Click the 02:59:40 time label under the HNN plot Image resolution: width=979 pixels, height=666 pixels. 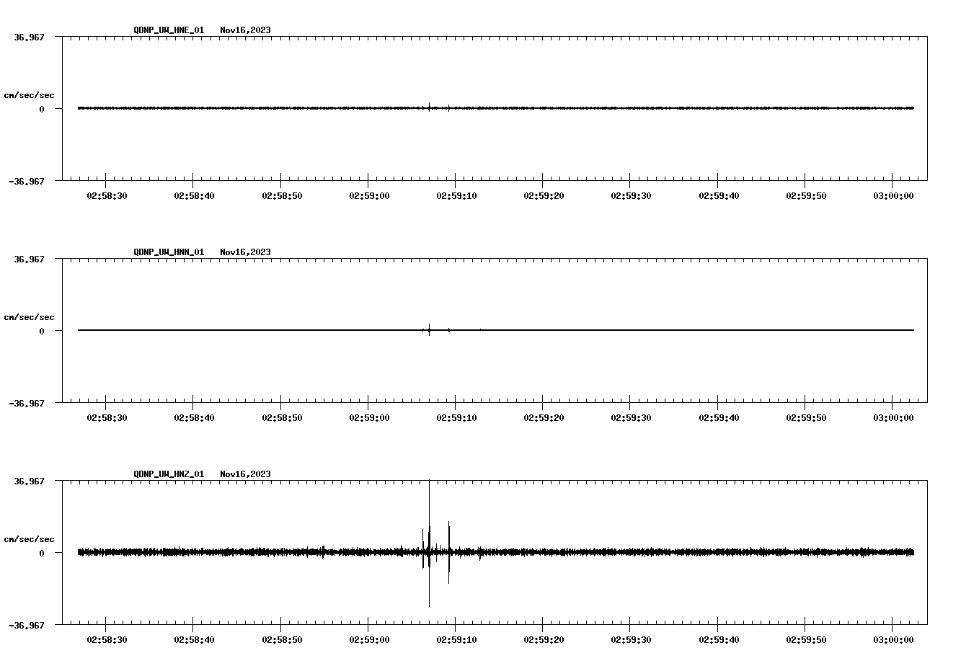[719, 417]
